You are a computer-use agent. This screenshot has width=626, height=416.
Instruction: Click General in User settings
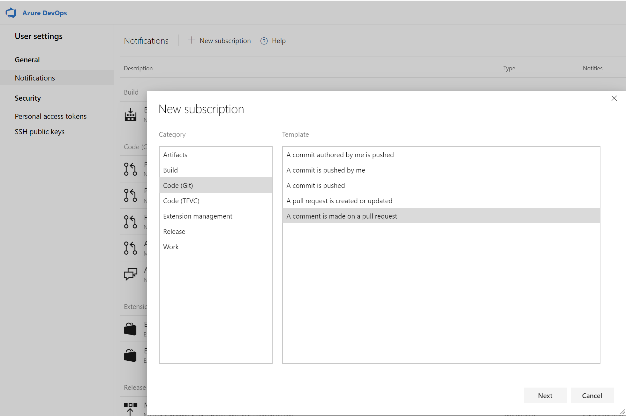click(x=26, y=59)
